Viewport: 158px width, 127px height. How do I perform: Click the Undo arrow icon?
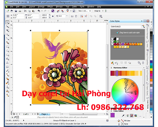pos(39,11)
